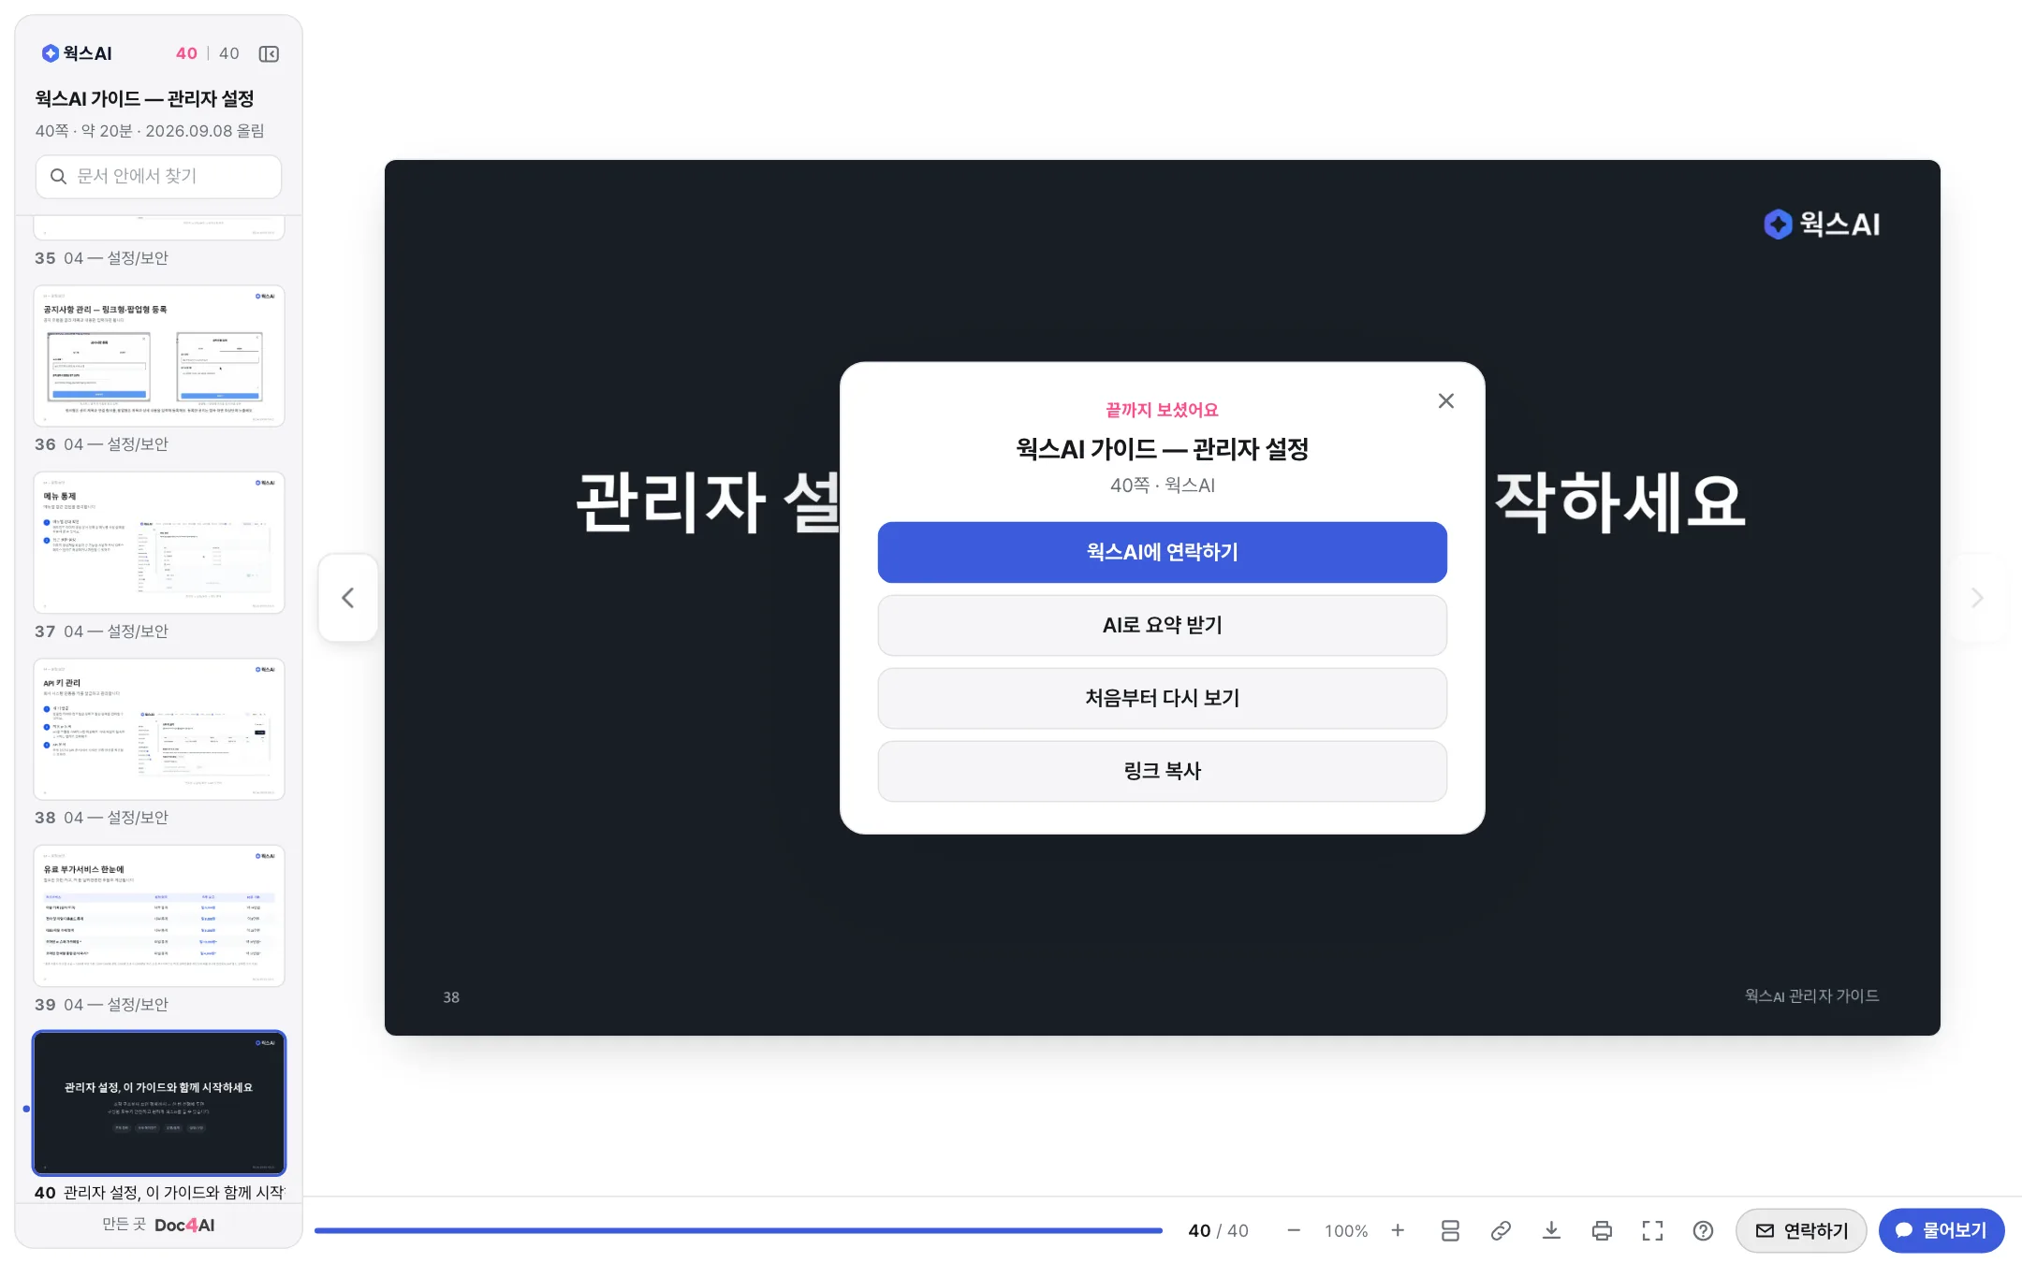Select the page 40 dark thumbnail

[159, 1103]
